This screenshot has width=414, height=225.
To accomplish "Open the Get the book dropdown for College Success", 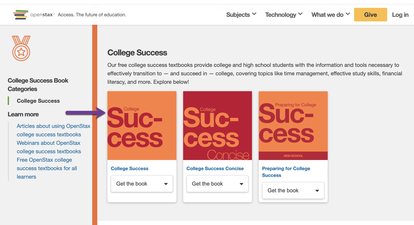I will (141, 183).
